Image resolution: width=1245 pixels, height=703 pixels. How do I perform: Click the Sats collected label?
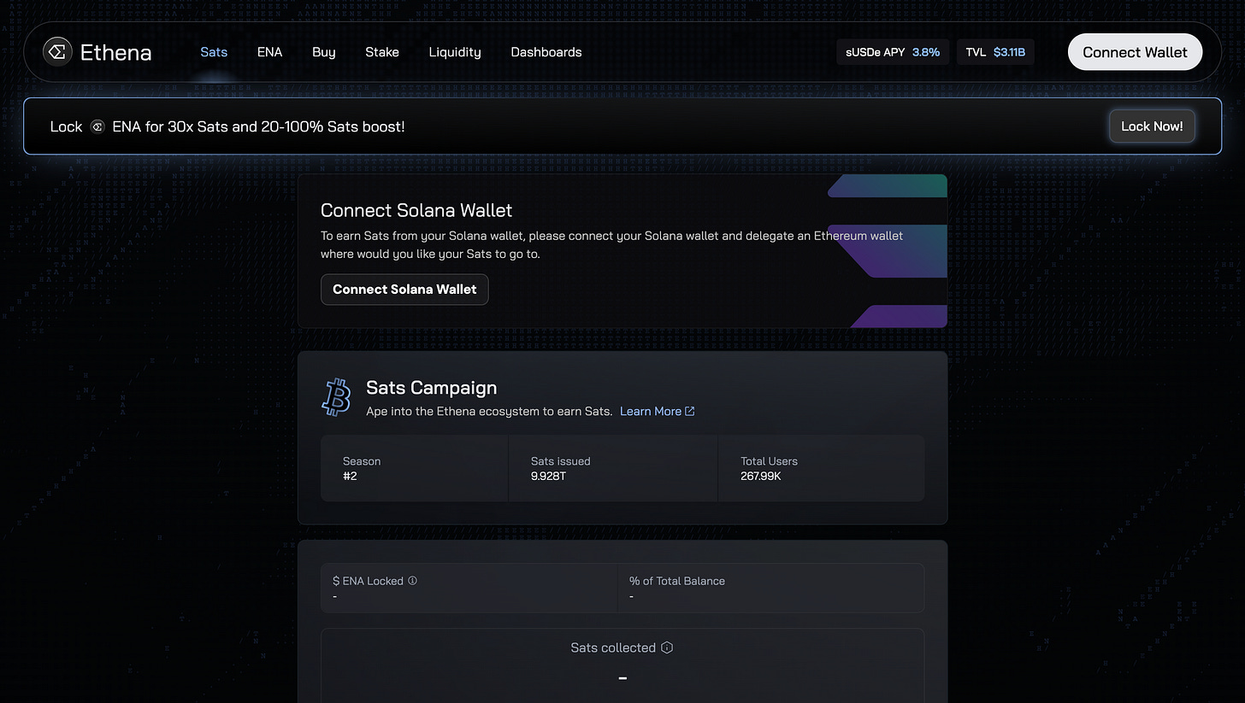613,647
